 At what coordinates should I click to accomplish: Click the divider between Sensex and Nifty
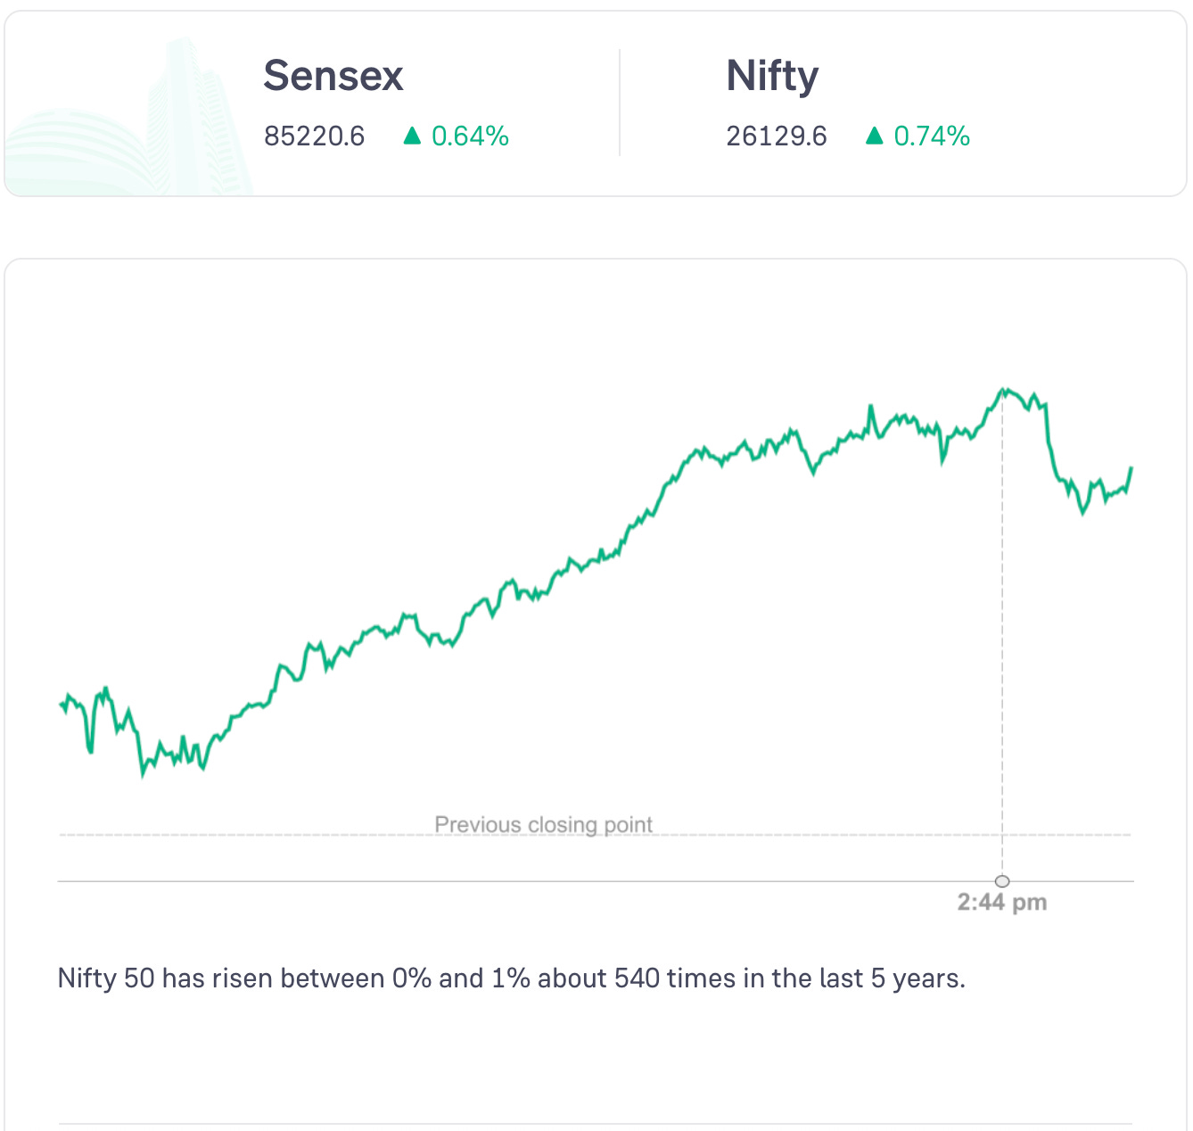click(620, 103)
